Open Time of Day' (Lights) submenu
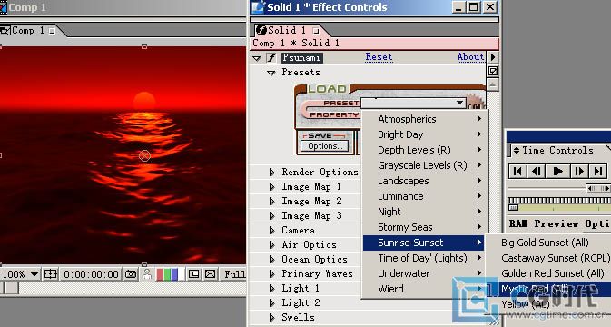Screen dimensions: 611x327 click(x=424, y=258)
